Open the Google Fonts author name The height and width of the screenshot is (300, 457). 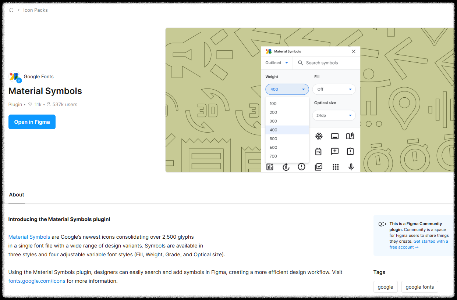[x=39, y=76]
